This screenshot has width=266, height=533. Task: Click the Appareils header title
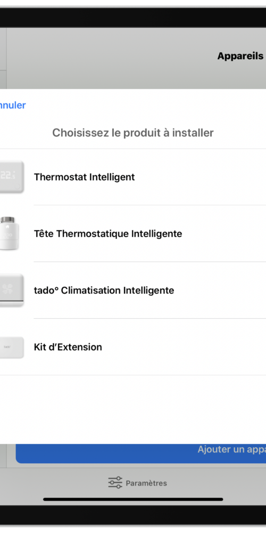tap(240, 56)
